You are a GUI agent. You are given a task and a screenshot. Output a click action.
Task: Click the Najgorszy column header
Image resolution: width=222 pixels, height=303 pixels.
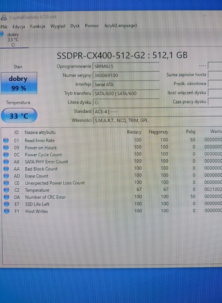[159, 132]
